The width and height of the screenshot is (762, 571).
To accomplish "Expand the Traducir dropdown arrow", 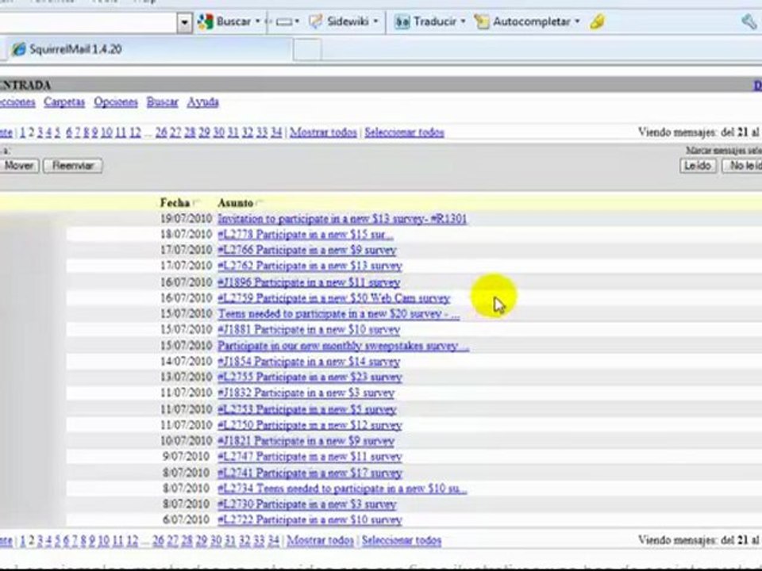I will coord(463,21).
